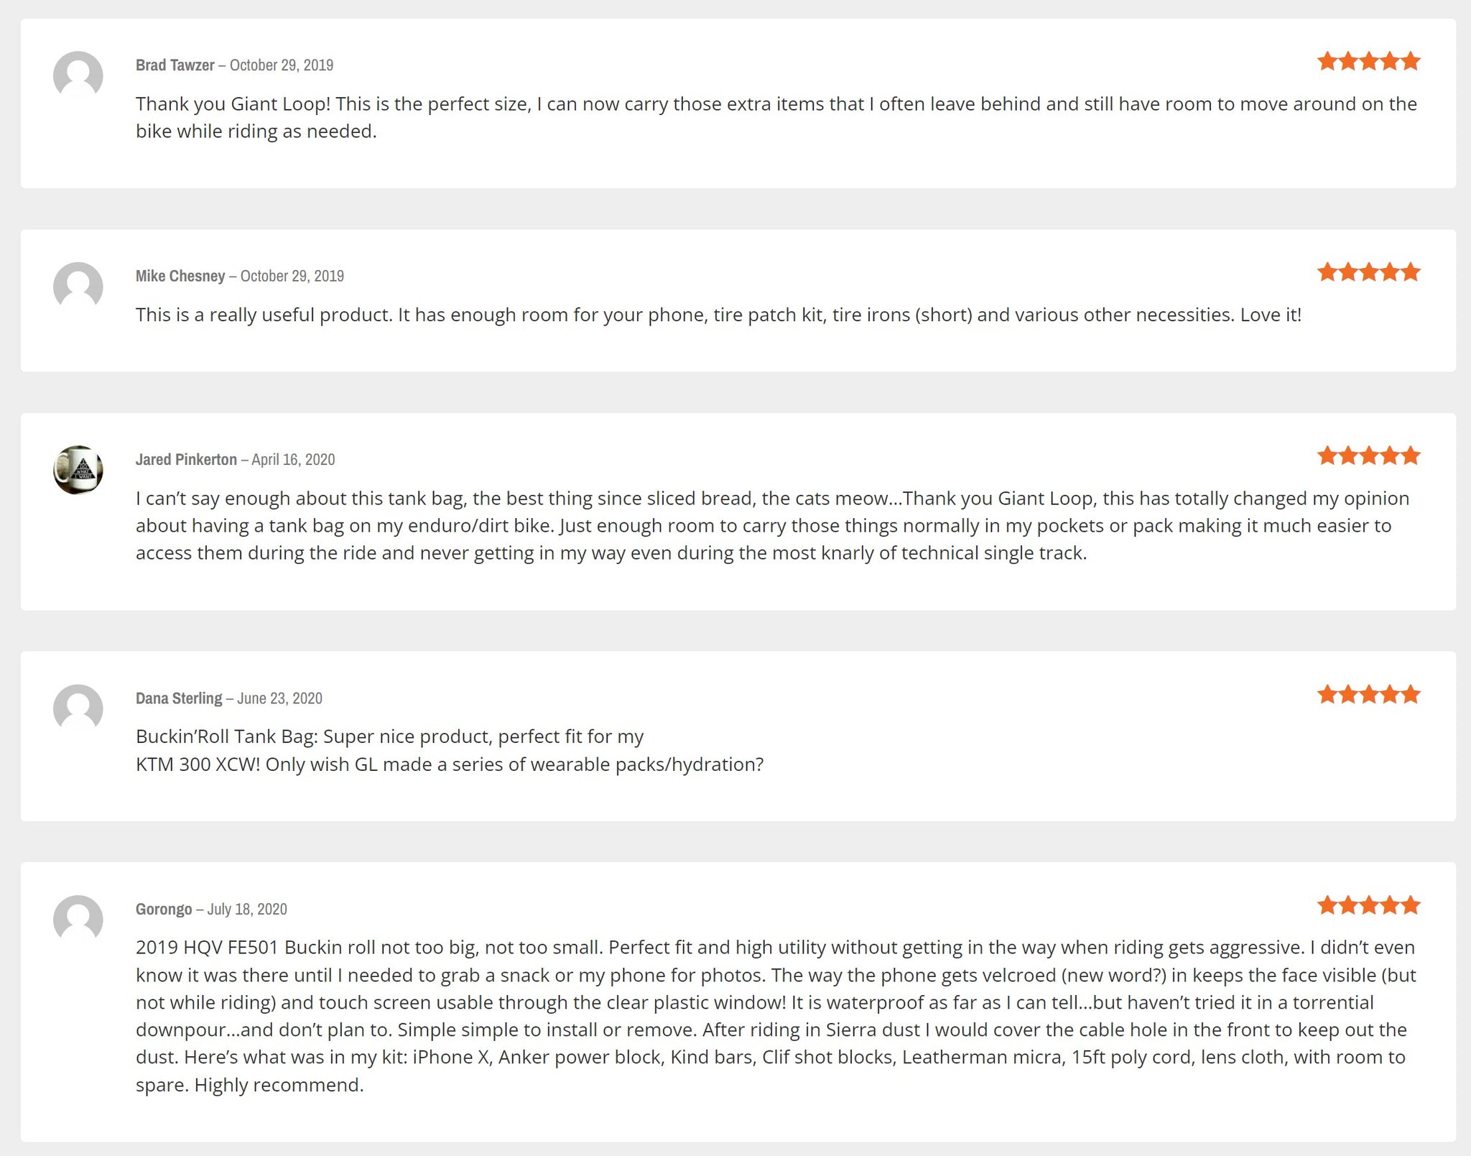The image size is (1471, 1156).
Task: Click Mike Chesney's default avatar icon
Action: (x=78, y=287)
